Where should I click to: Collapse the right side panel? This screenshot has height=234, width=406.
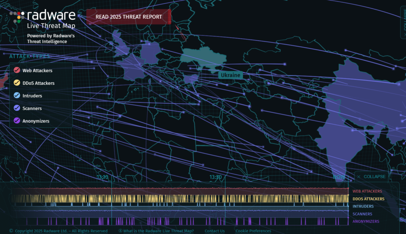click(404, 22)
